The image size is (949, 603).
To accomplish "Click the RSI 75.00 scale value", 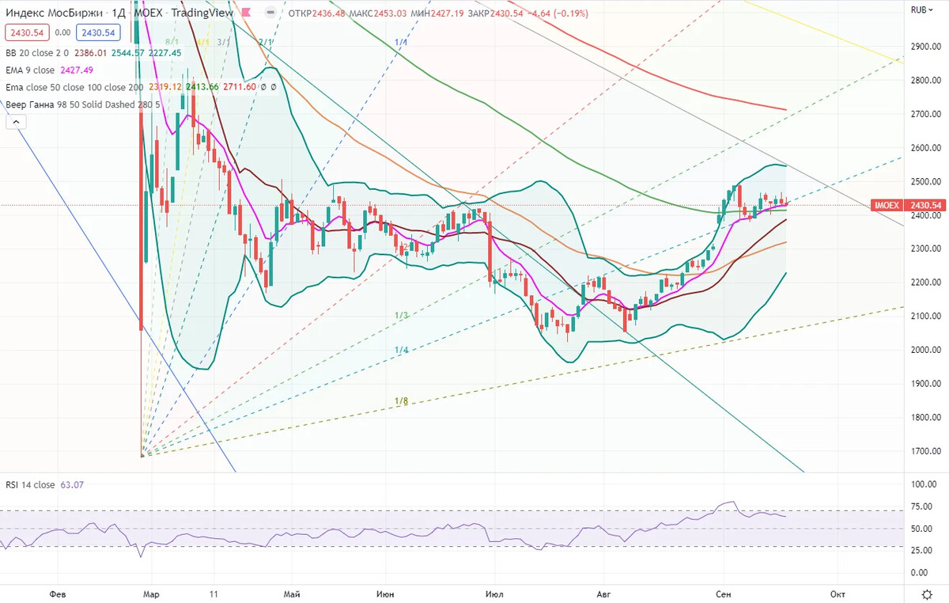I will [x=921, y=507].
